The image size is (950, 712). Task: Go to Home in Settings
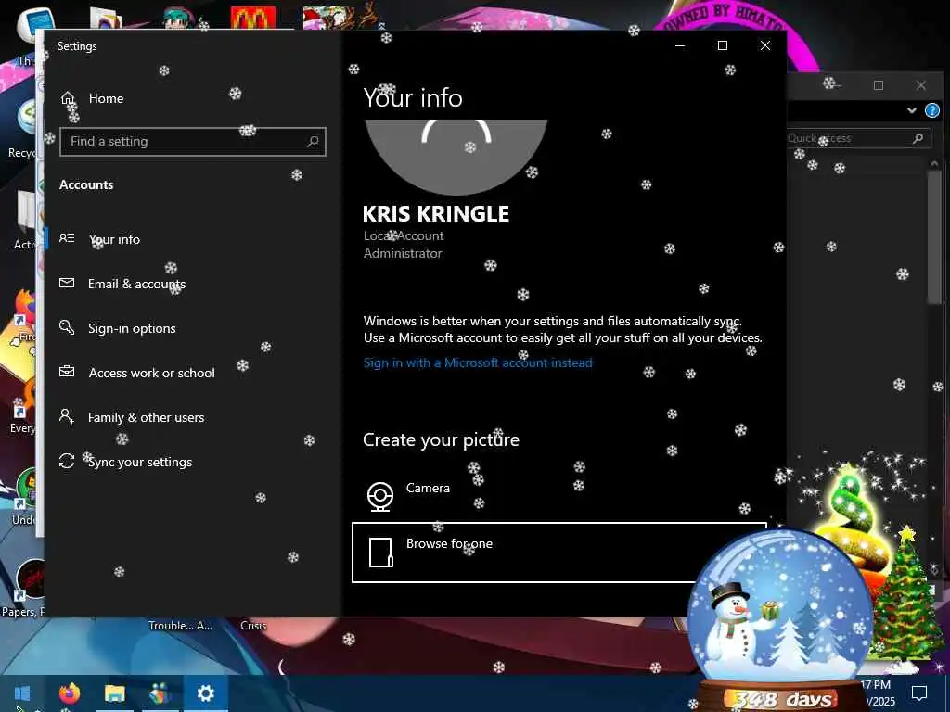point(92,98)
